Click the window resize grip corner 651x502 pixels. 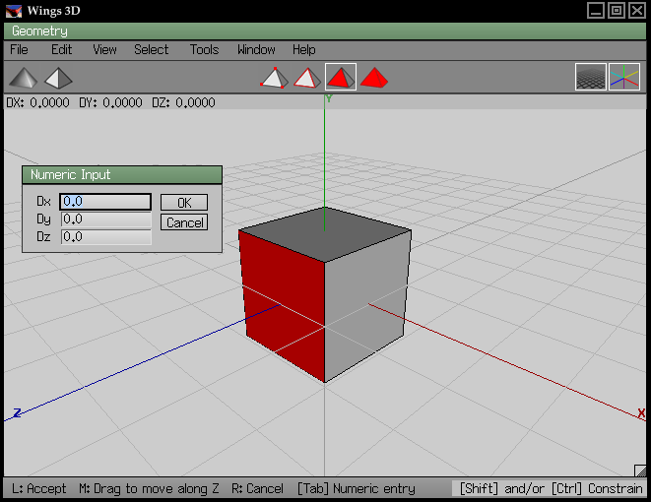click(x=640, y=471)
